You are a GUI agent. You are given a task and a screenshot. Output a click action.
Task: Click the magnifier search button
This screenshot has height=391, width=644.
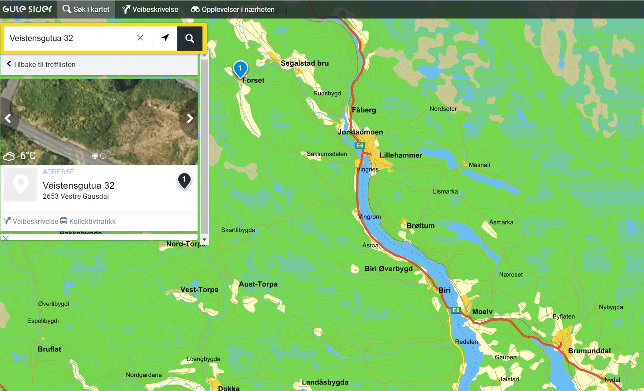(x=190, y=38)
